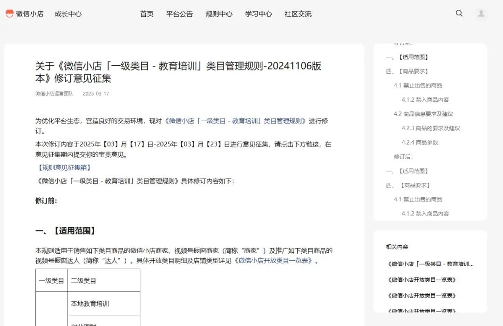The width and height of the screenshot is (503, 326).
Task: Click the 二级类目 table header cell
Action: (104, 280)
